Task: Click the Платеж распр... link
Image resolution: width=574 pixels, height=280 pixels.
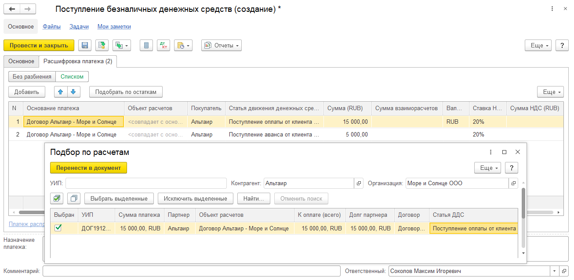Action: pyautogui.click(x=27, y=224)
